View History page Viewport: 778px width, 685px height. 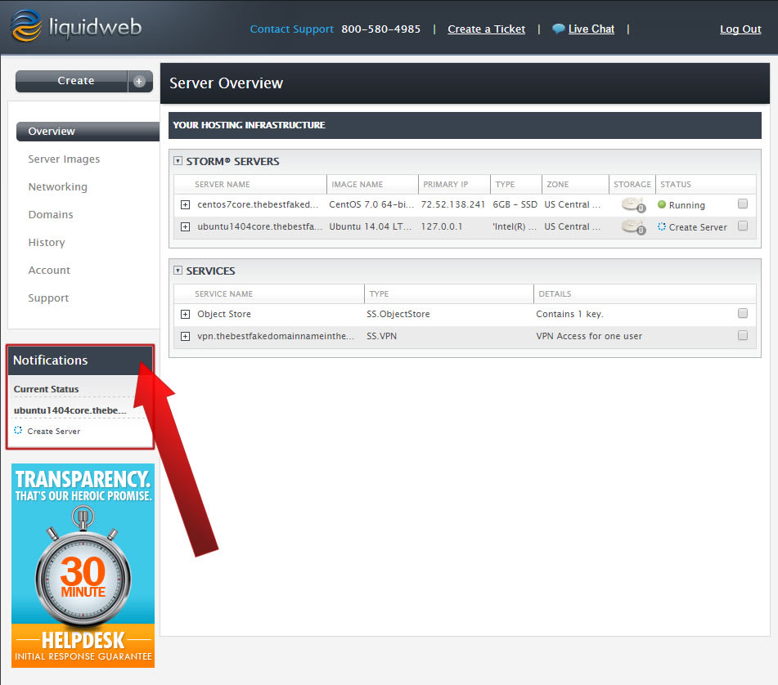47,243
